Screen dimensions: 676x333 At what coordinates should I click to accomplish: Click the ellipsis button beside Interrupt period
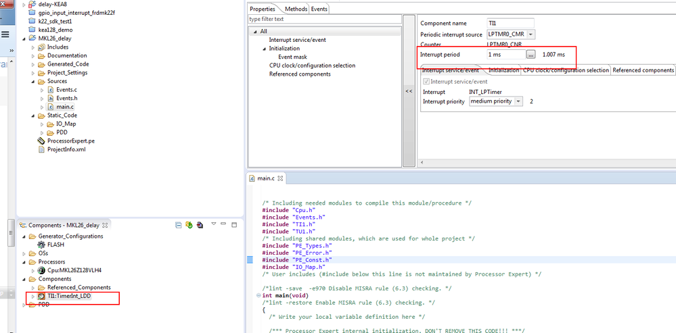click(x=531, y=55)
